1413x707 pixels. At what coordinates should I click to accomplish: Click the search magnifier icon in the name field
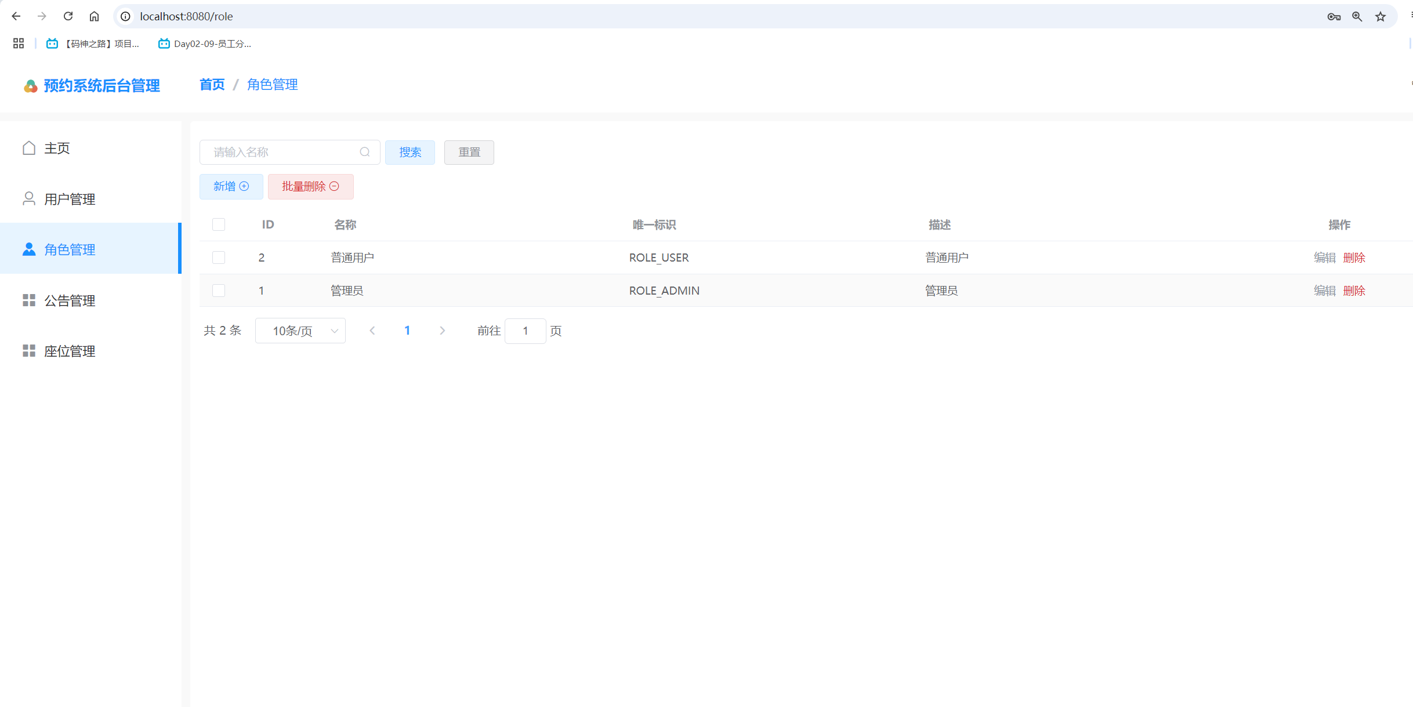[365, 152]
